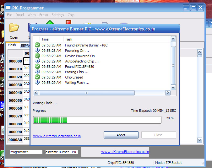Click the disabled Close button in Progress dialog
This screenshot has height=168, width=212.
159,135
